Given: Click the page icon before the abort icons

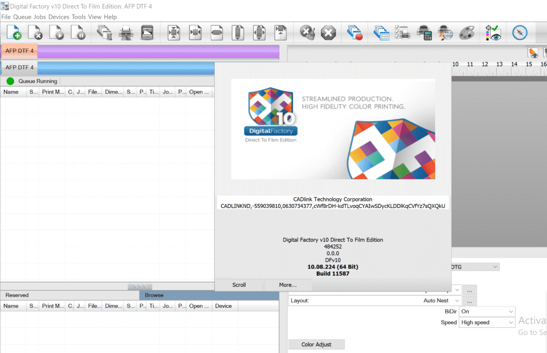Looking at the screenshot, I should point(280,33).
